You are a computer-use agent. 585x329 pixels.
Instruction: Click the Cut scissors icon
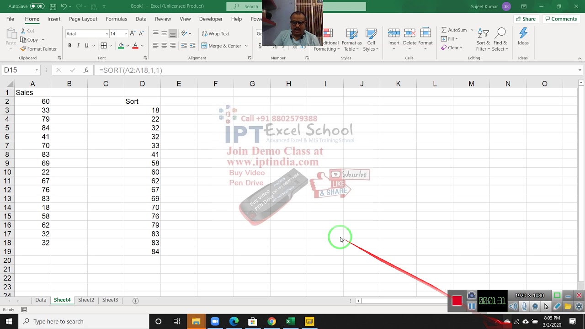click(x=23, y=31)
